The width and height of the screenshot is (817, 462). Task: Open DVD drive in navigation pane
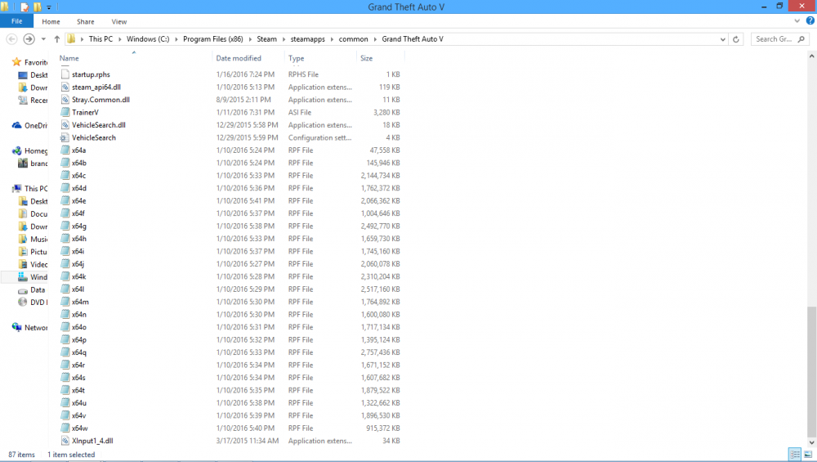coord(33,303)
